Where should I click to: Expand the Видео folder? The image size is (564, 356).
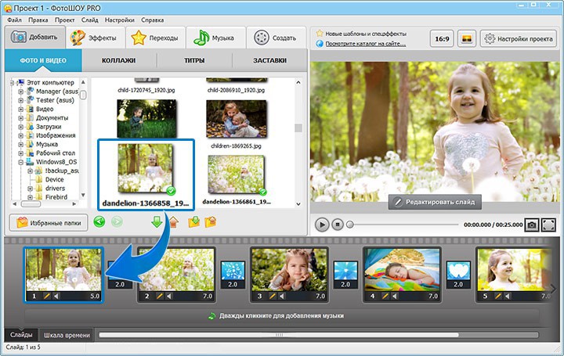tap(21, 109)
